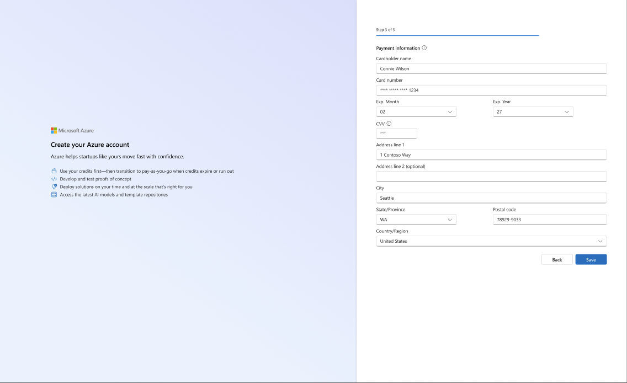Image resolution: width=627 pixels, height=383 pixels.
Task: Click the empty Address line 2 field
Action: [x=491, y=176]
